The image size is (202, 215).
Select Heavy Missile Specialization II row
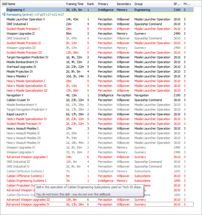pyautogui.click(x=100, y=86)
